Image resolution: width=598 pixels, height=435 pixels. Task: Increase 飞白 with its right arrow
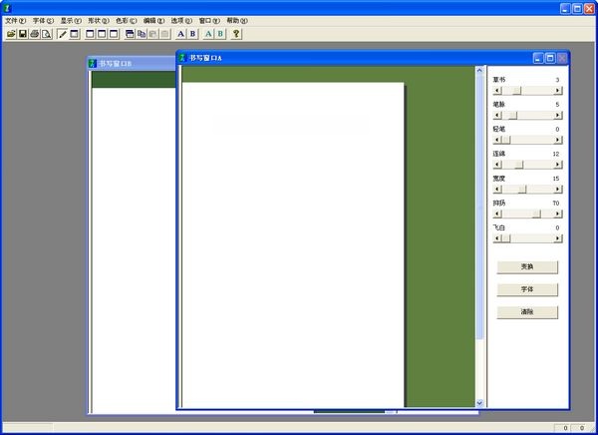tap(557, 238)
